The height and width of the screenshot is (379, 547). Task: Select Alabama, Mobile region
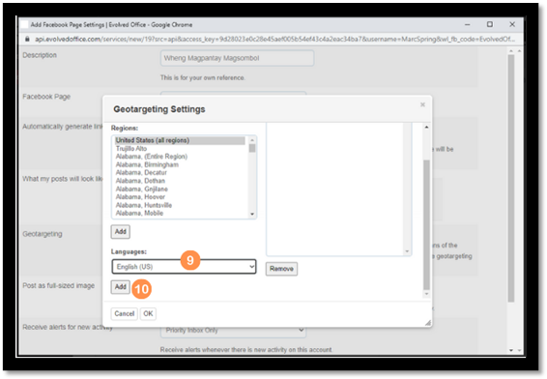pyautogui.click(x=180, y=214)
